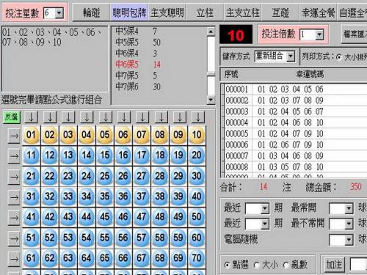Select ball number 63
Viewport: 367px width, 275px height.
(x=68, y=258)
